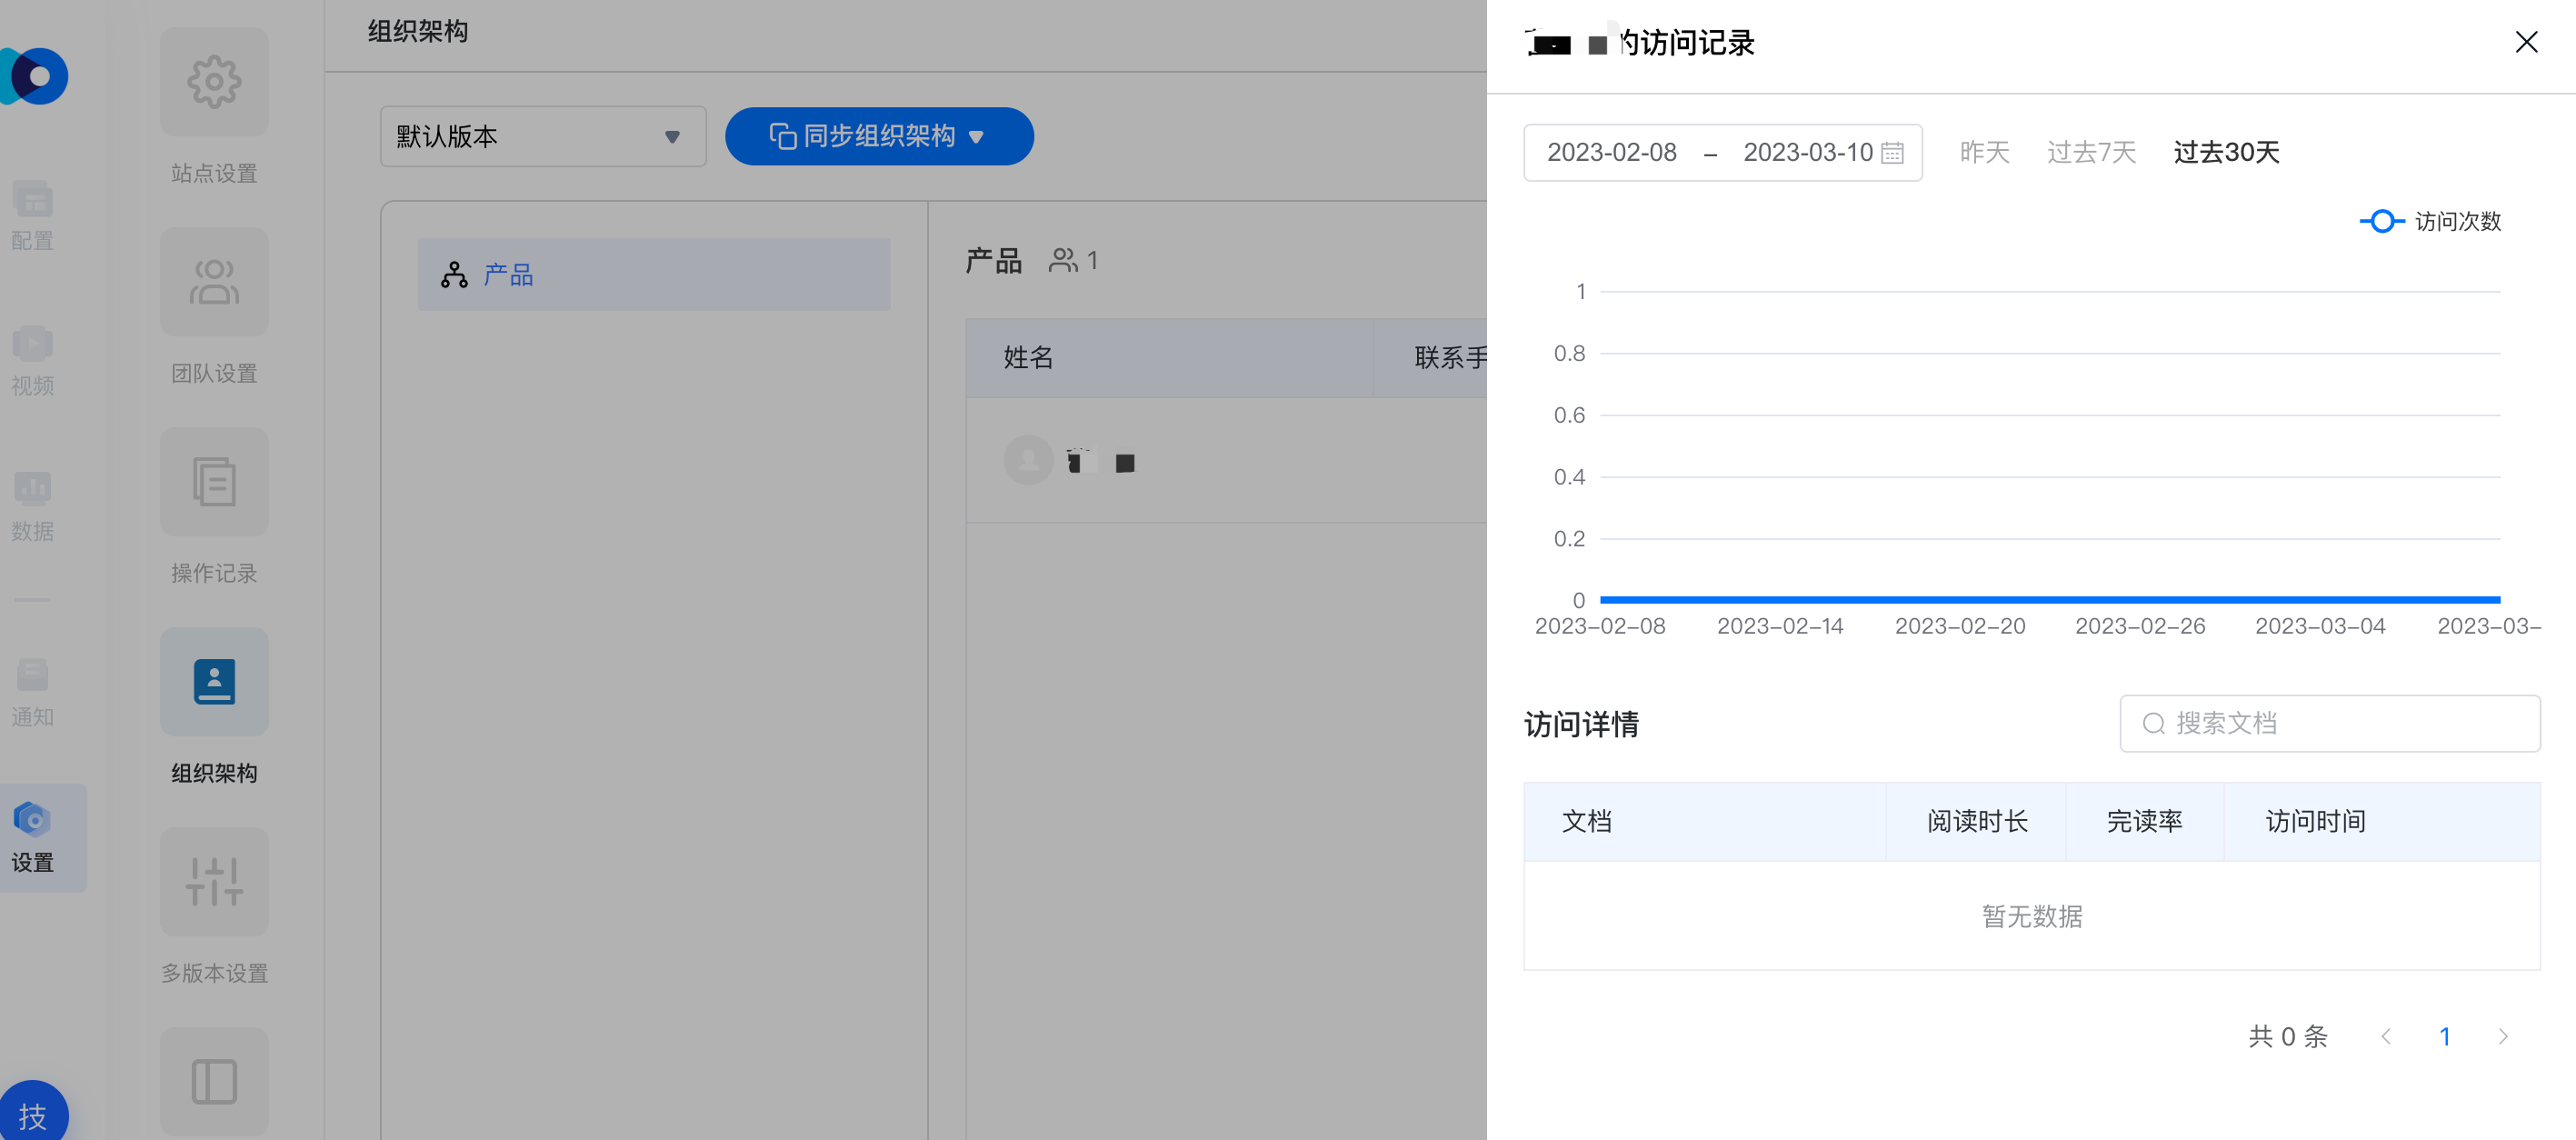The image size is (2576, 1140).
Task: Click the 访问时间 column header
Action: [2382, 821]
